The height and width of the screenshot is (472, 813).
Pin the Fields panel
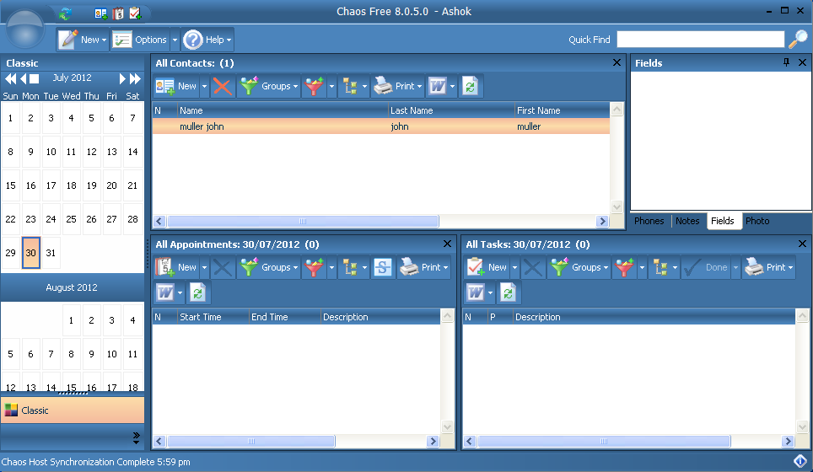786,62
